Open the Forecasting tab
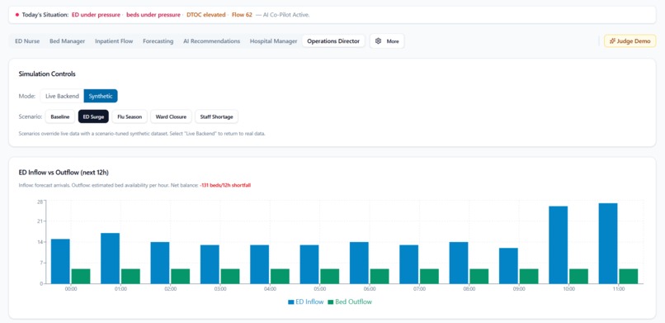Viewport: 665px width, 323px height. [158, 41]
